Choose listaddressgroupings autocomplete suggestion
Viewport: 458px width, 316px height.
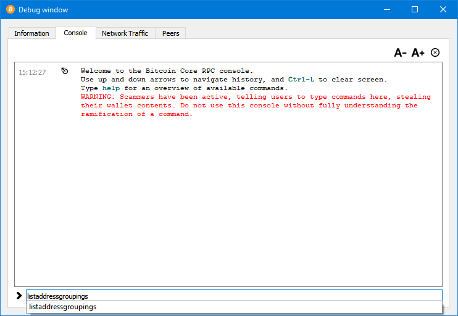click(234, 307)
